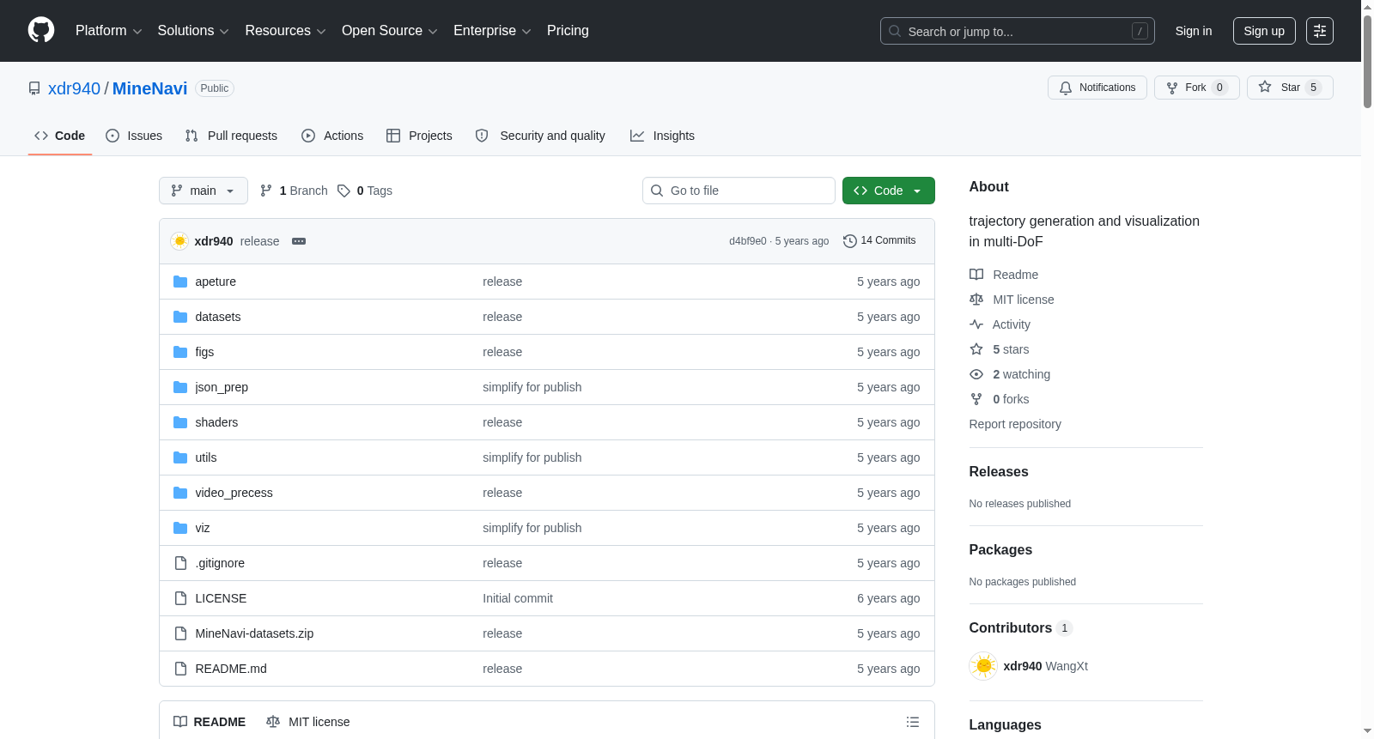Click the Go to file search field
Image resolution: width=1374 pixels, height=739 pixels.
click(739, 191)
